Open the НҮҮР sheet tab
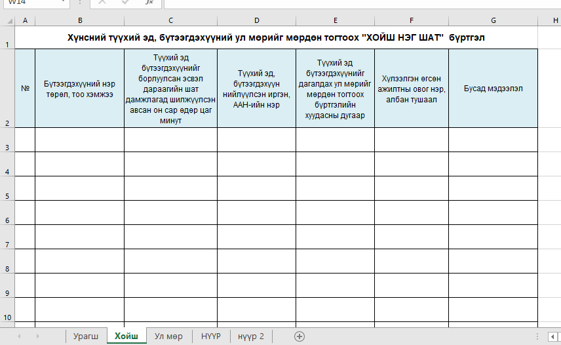 click(x=211, y=336)
